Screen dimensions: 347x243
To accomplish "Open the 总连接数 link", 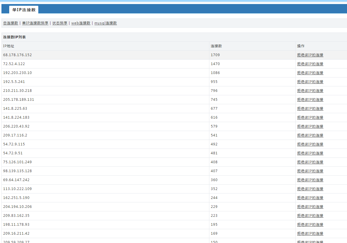I will pos(11,23).
